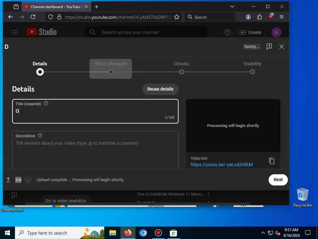Click into Description text area
The image size is (318, 239).
(x=95, y=150)
